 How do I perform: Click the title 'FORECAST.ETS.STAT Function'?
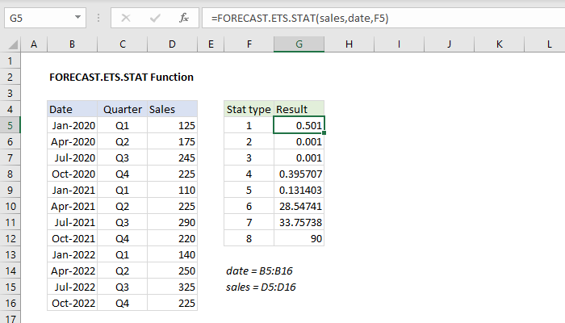pyautogui.click(x=121, y=78)
